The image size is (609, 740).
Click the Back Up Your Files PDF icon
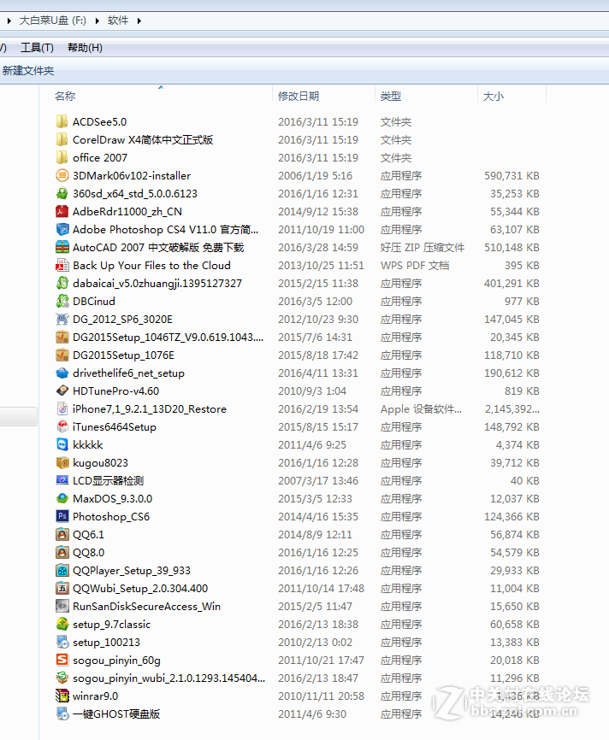tap(62, 265)
